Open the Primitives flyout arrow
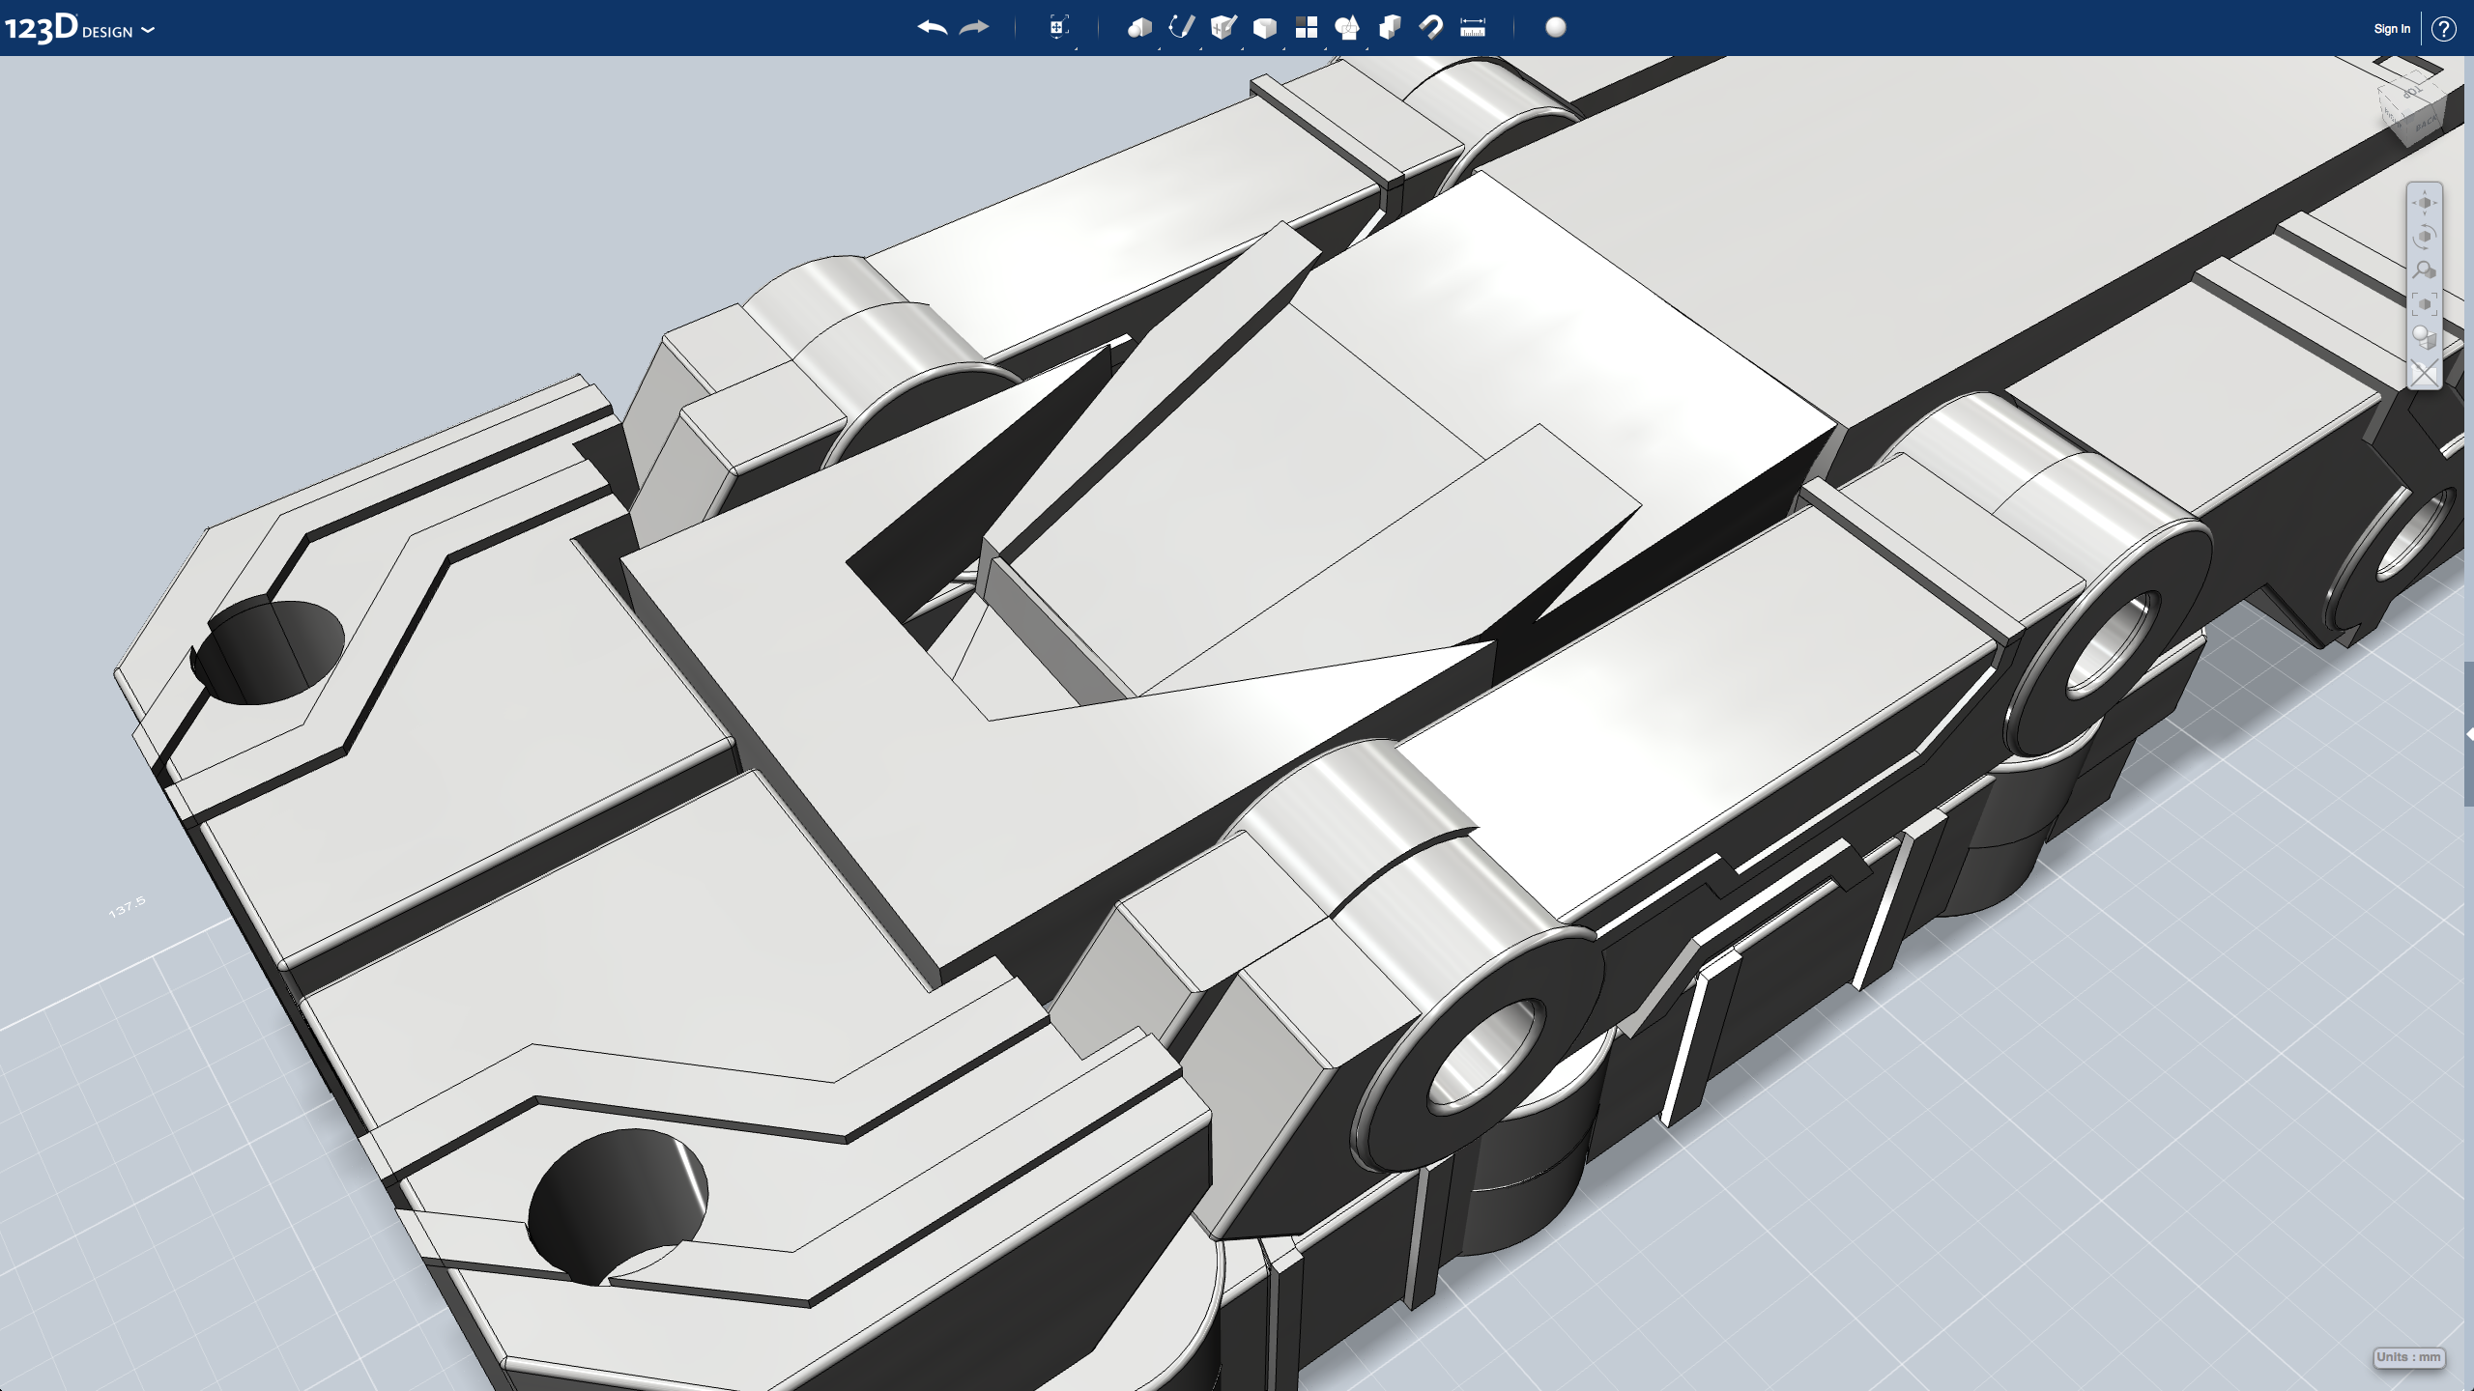This screenshot has height=1391, width=2474. [x=1158, y=48]
